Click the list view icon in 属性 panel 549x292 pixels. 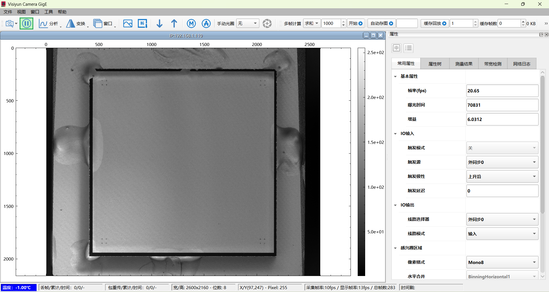(408, 48)
